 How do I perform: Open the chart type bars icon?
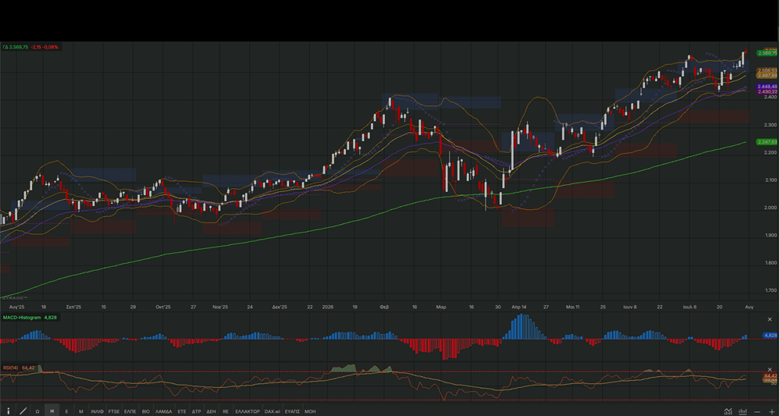pyautogui.click(x=743, y=411)
